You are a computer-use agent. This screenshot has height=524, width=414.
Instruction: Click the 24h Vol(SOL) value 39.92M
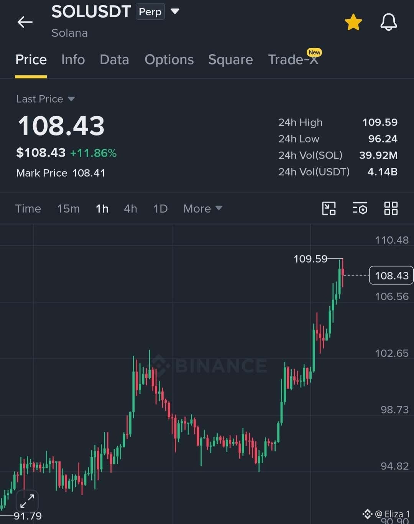(x=378, y=155)
